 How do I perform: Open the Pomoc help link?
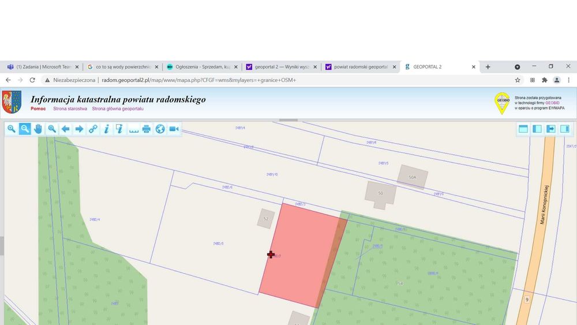coord(38,109)
